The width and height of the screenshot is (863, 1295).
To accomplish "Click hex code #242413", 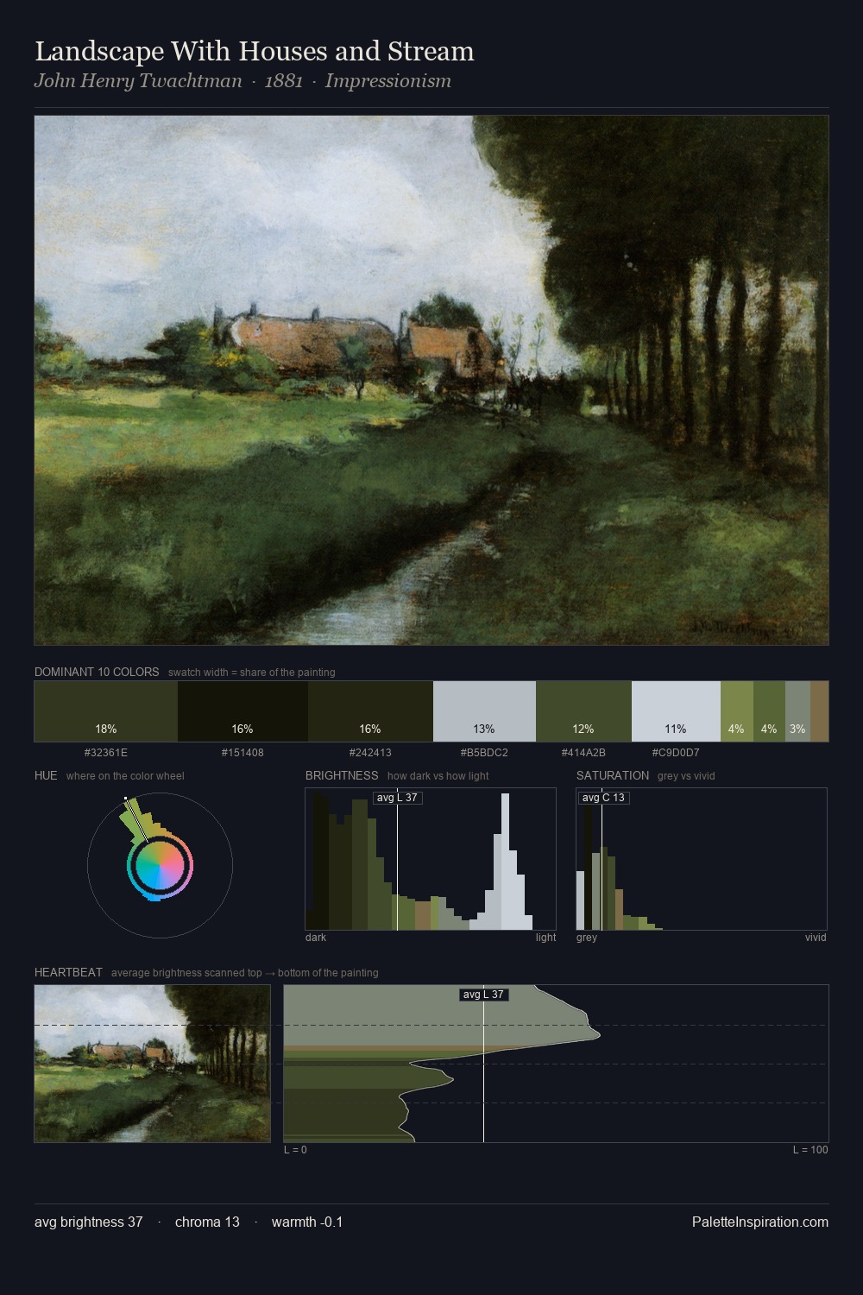I will 370,753.
